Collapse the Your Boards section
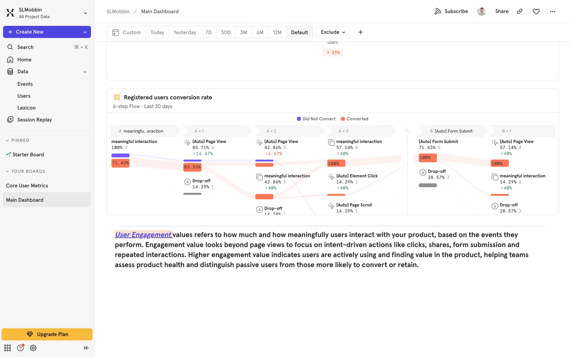The height and width of the screenshot is (357, 571). (7, 171)
